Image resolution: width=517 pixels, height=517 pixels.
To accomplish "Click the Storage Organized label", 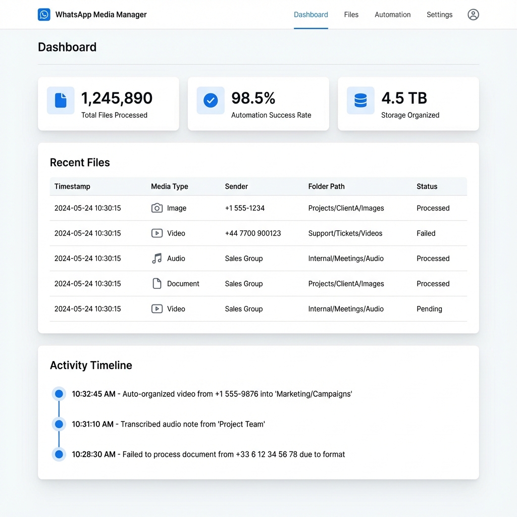I will (x=410, y=115).
